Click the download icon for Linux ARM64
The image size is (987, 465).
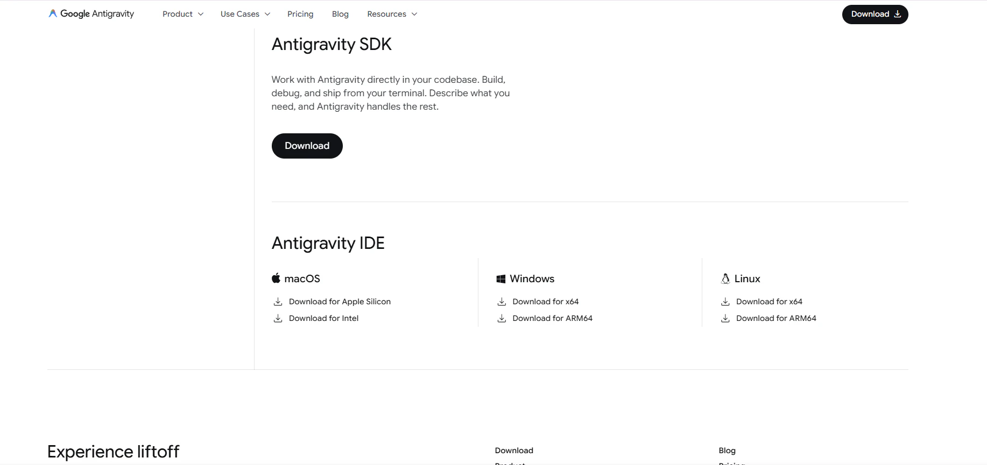725,318
